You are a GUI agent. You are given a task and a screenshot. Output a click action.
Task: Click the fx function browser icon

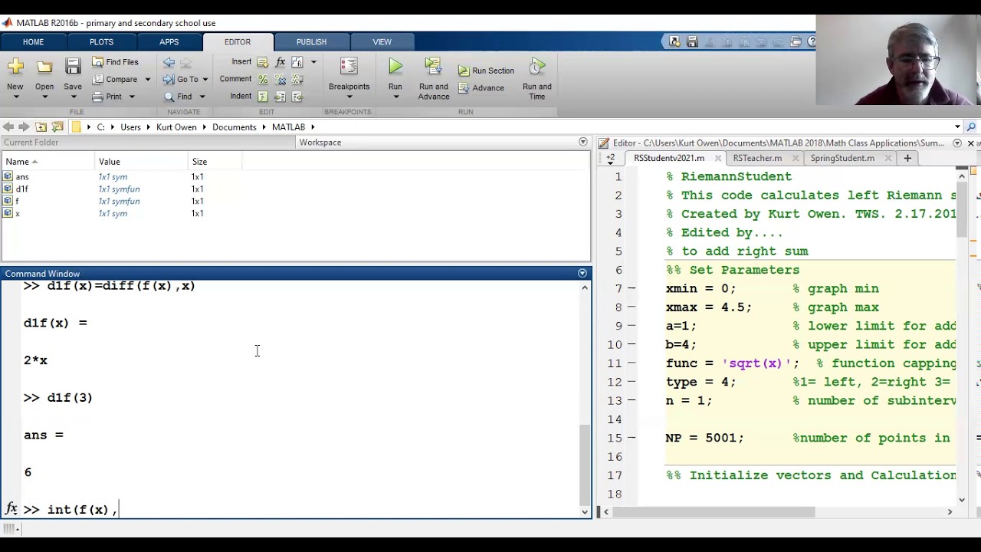click(11, 509)
